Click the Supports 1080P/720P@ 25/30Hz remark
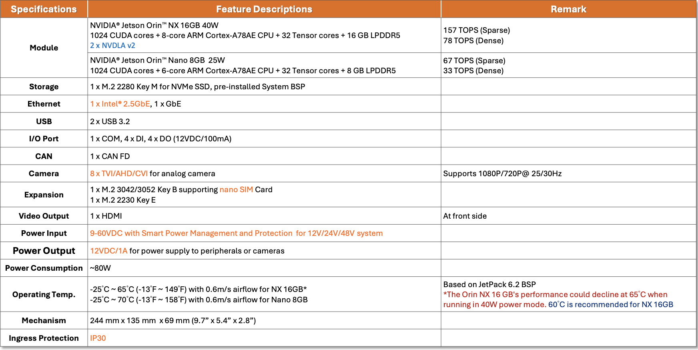698x350 pixels. (502, 173)
